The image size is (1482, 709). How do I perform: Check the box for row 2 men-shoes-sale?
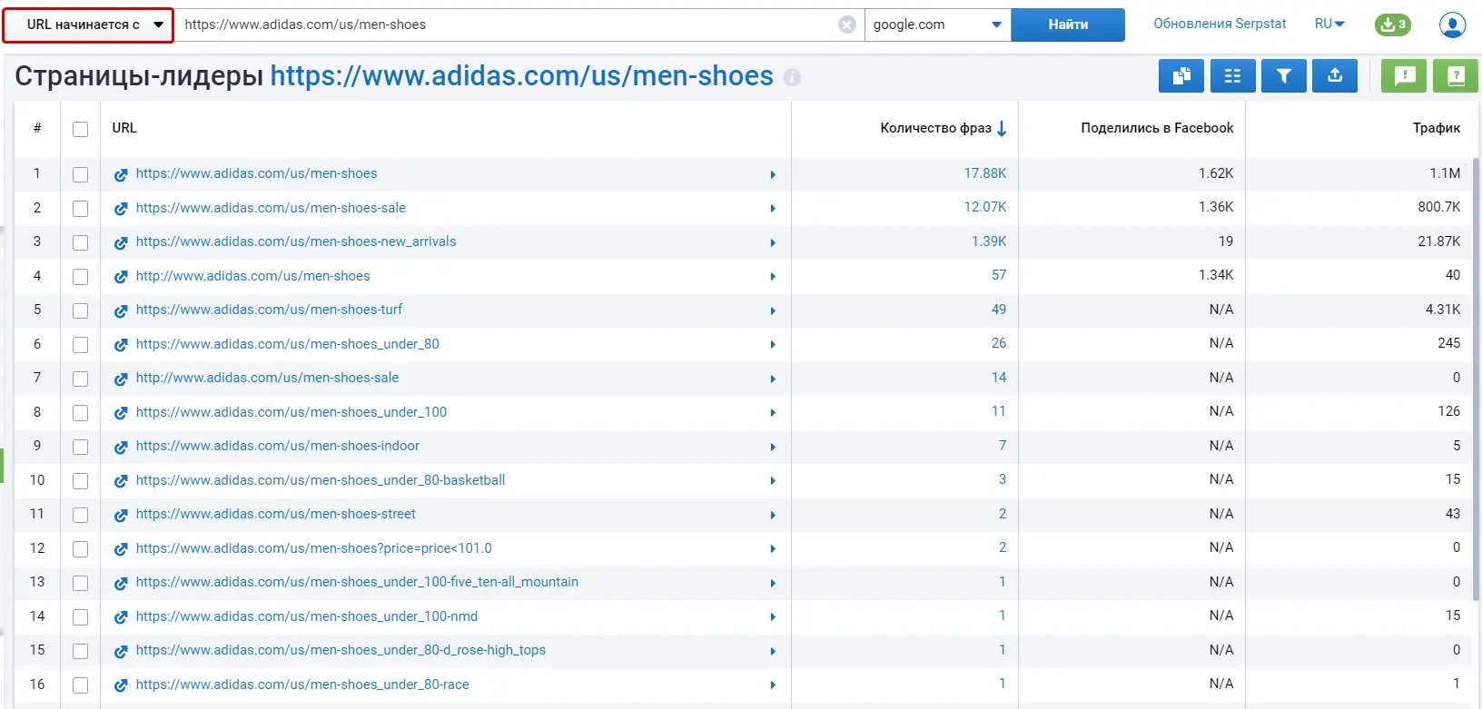tap(81, 209)
